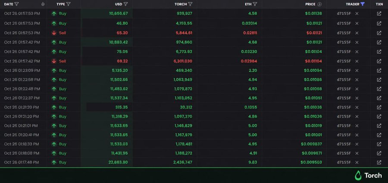Open transaction link for the 11,502.66 USD buy
This screenshot has width=388, height=183.
coord(379,80)
